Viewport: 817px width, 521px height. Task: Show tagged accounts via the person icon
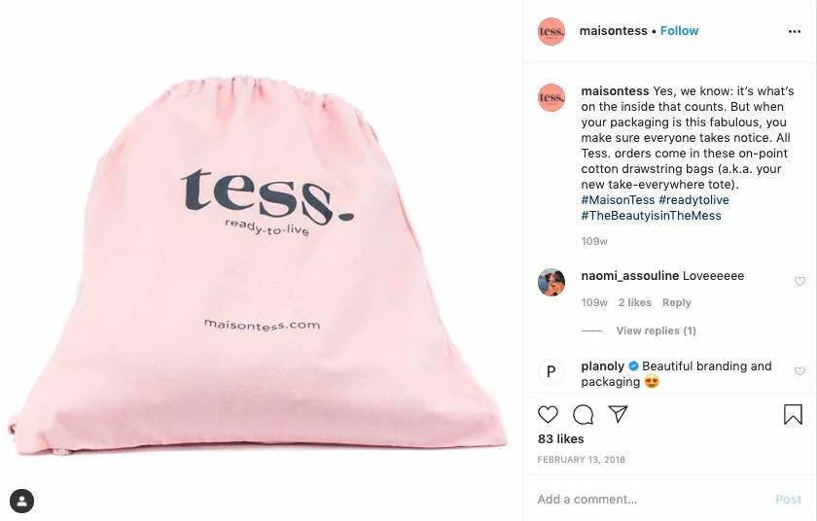point(21,502)
